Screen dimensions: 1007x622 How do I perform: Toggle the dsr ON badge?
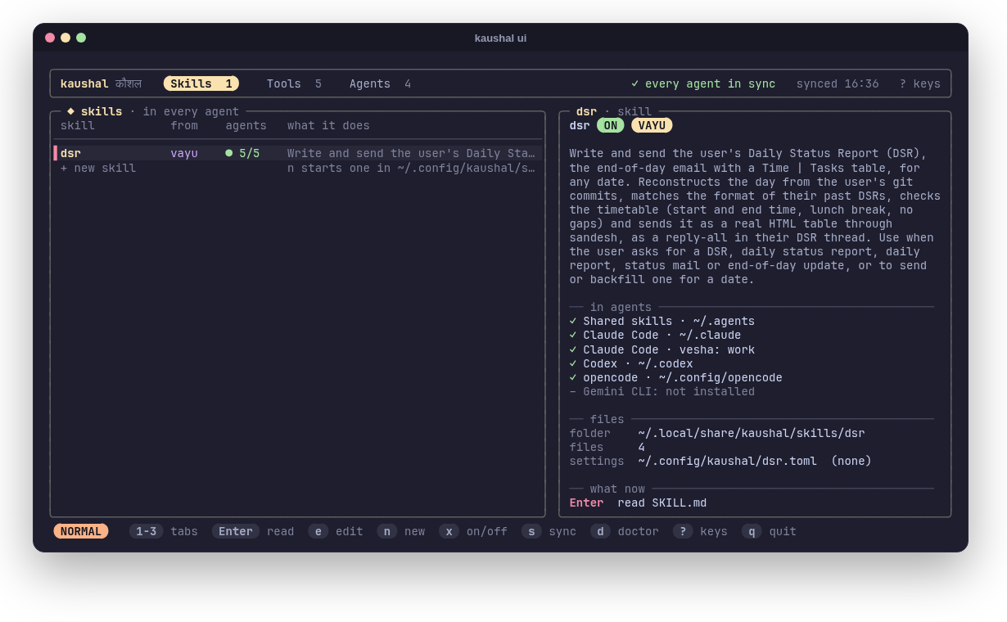[611, 125]
